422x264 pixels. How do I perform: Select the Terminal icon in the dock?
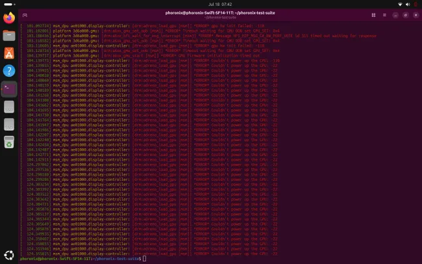pos(9,88)
